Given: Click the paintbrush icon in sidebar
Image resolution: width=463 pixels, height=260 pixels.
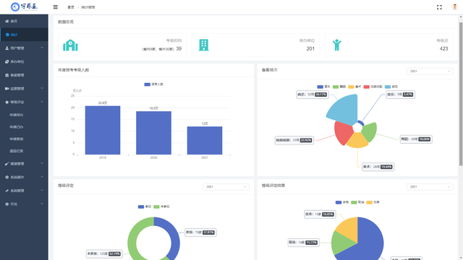Looking at the screenshot, I should pyautogui.click(x=7, y=164).
